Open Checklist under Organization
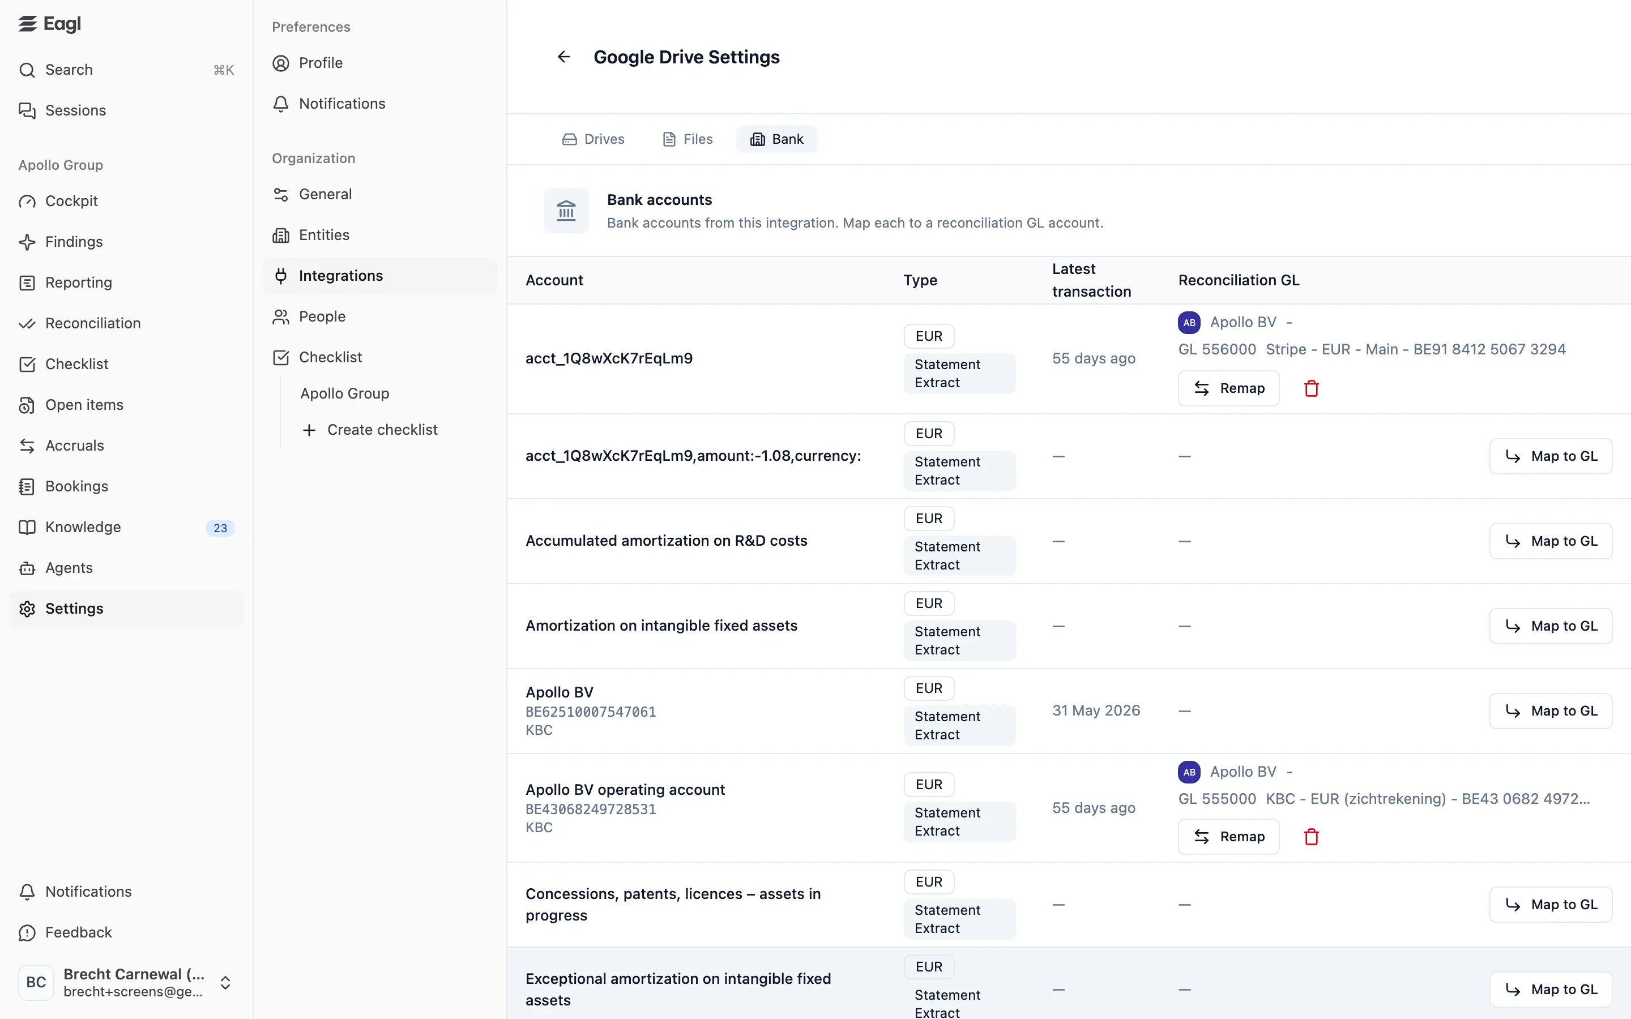The height and width of the screenshot is (1019, 1631). [379, 358]
